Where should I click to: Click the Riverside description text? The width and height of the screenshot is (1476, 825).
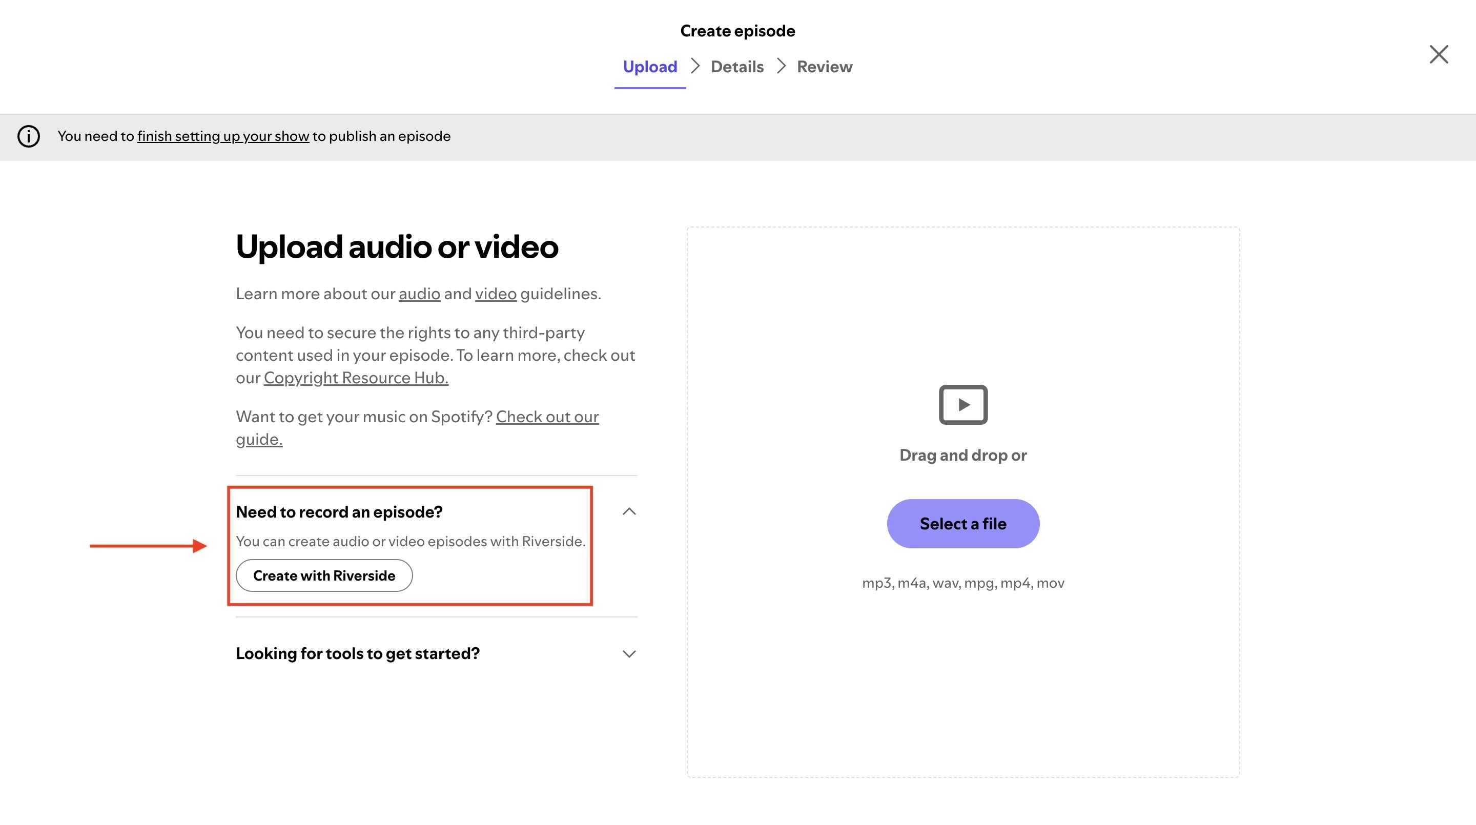point(410,542)
